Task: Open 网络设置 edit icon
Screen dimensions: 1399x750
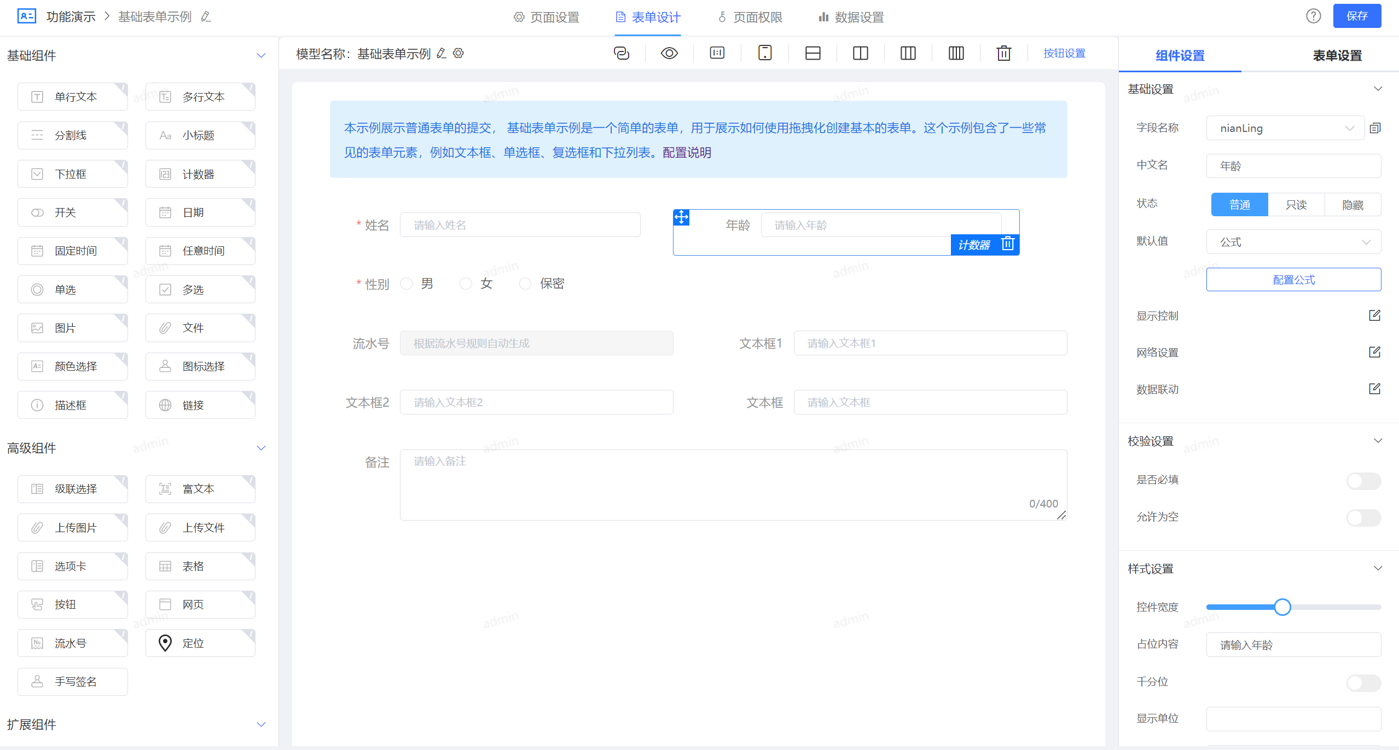Action: pyautogui.click(x=1374, y=352)
